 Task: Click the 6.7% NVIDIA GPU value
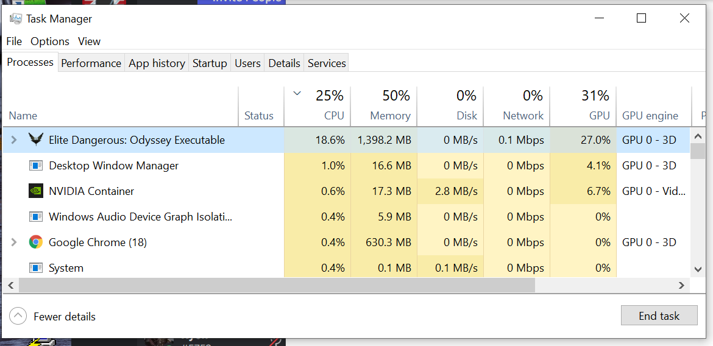598,191
